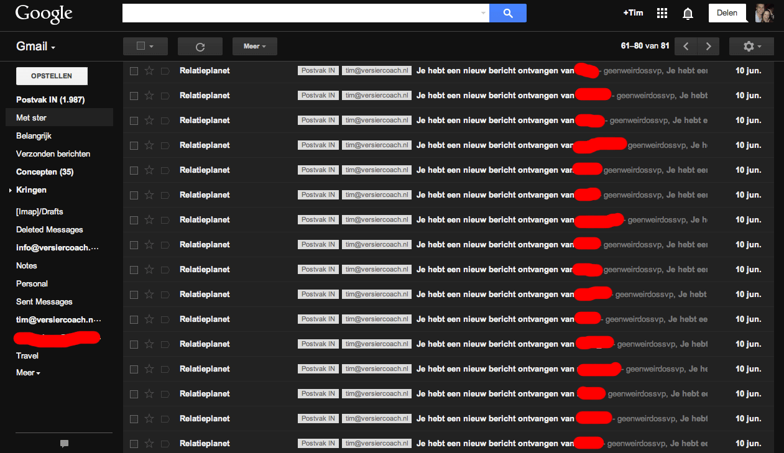This screenshot has height=453, width=784.
Task: Click OPSTELLEN to compose mail
Action: pos(52,76)
